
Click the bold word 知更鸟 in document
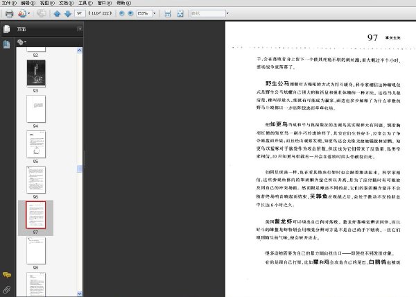(x=279, y=124)
